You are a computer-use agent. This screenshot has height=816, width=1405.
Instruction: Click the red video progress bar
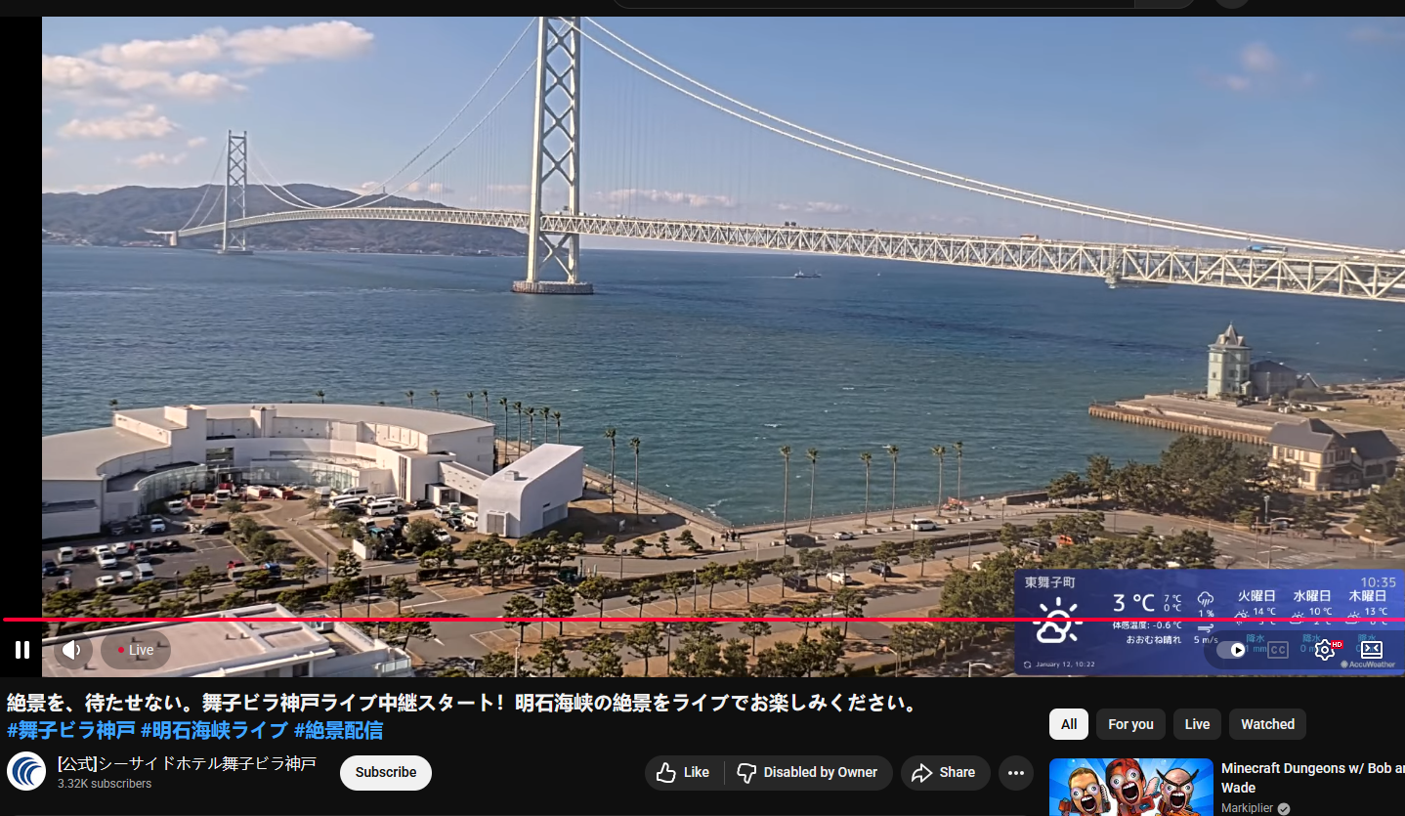point(702,620)
